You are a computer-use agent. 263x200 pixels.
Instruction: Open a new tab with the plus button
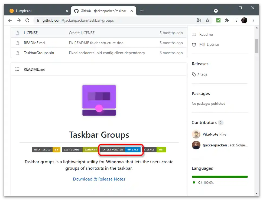142,11
